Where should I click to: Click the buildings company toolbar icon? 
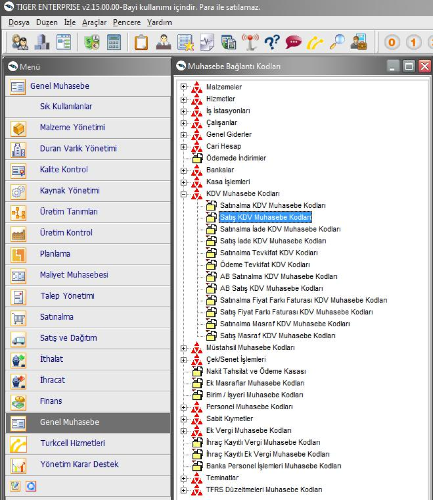pos(42,42)
